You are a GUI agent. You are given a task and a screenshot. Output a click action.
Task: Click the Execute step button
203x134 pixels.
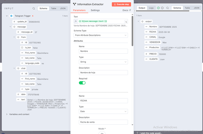tap(121, 4)
